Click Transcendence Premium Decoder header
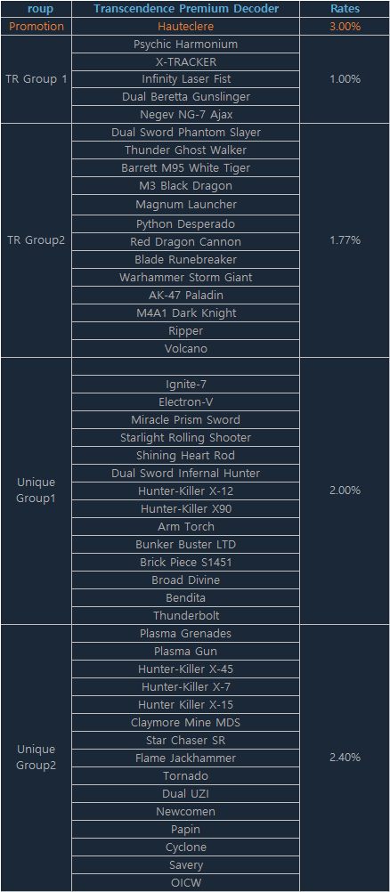The width and height of the screenshot is (390, 892). 185,9
